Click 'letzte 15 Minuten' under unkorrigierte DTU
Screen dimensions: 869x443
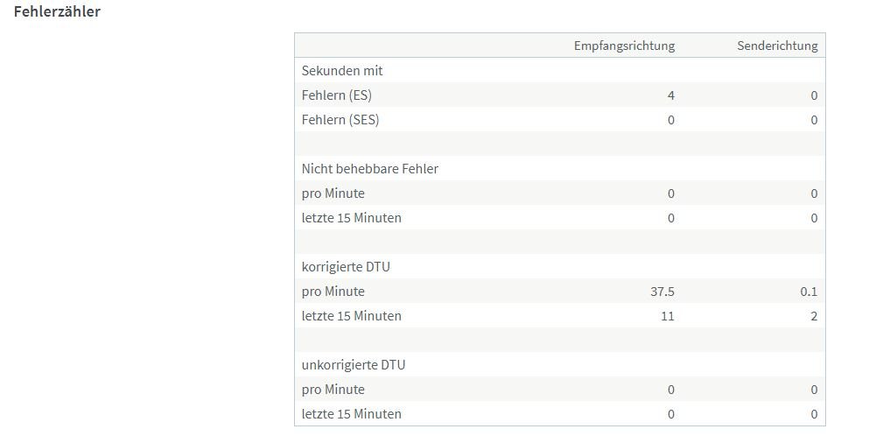(x=352, y=414)
